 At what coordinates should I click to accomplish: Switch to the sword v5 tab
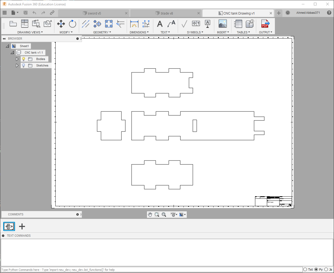pyautogui.click(x=92, y=13)
